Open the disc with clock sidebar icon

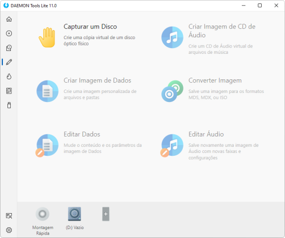click(x=9, y=48)
